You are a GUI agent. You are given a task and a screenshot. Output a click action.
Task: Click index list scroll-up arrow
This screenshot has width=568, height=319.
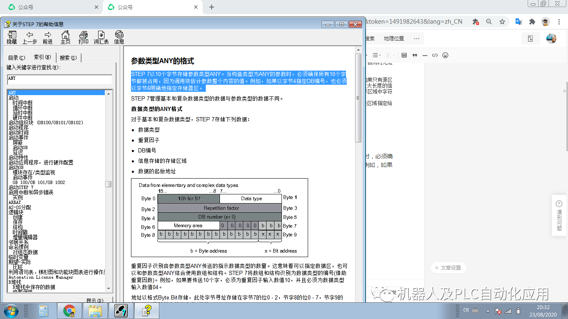(109, 93)
